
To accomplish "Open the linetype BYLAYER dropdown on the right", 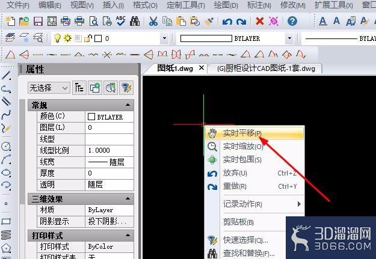I will pyautogui.click(x=339, y=38).
